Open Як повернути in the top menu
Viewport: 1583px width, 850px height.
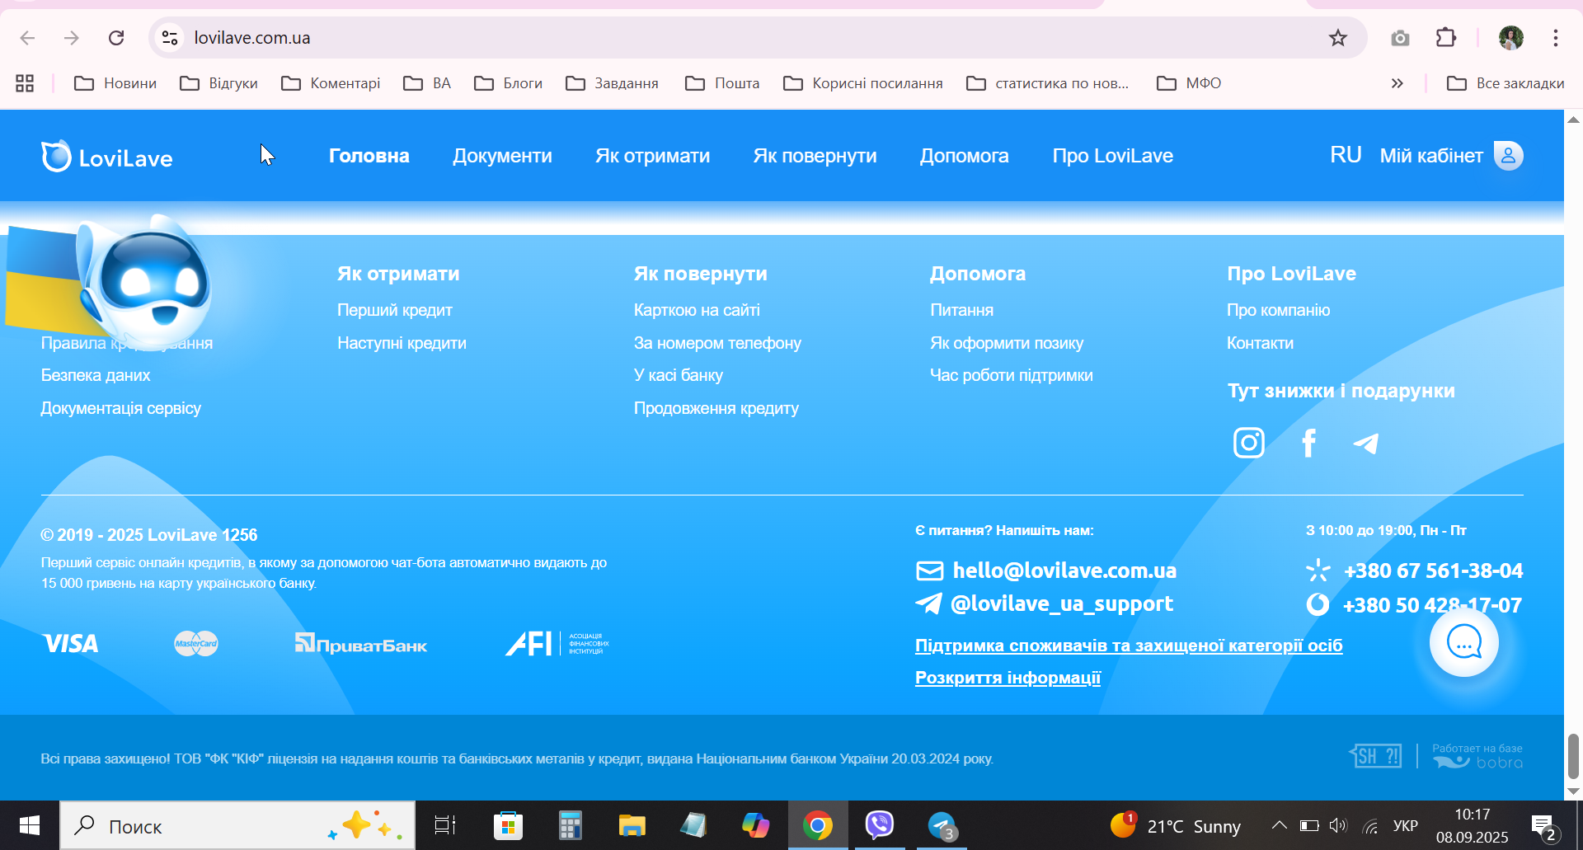pos(815,156)
